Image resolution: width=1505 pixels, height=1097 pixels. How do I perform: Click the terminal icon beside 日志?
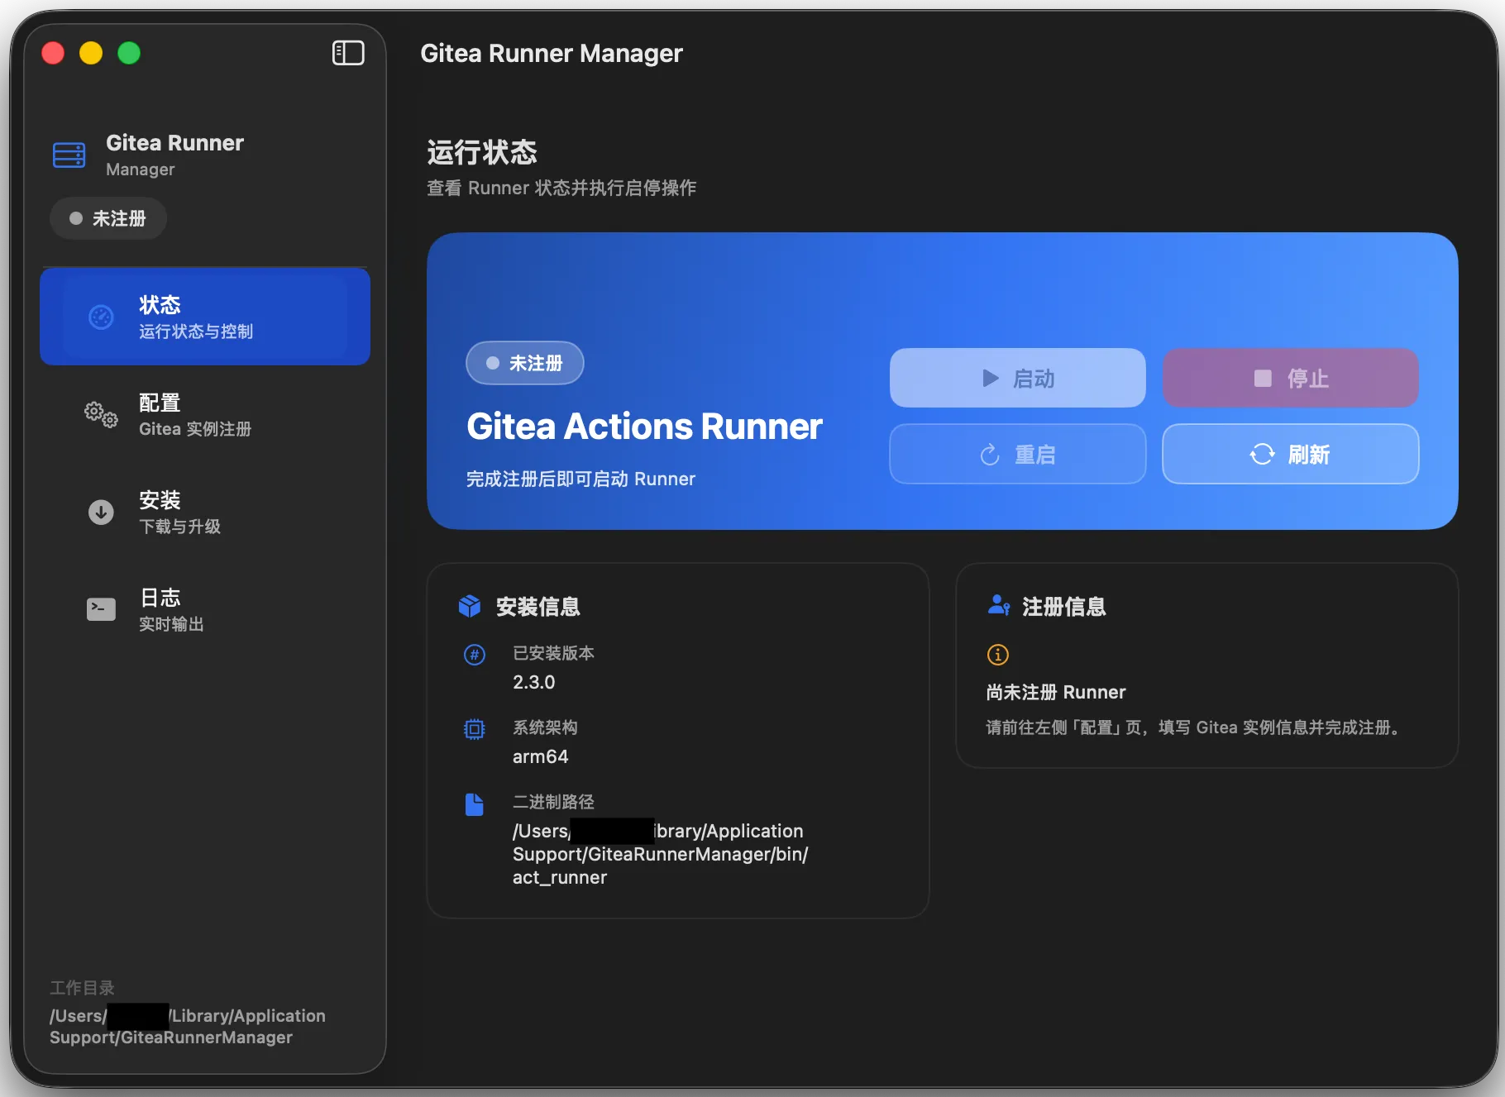coord(101,609)
